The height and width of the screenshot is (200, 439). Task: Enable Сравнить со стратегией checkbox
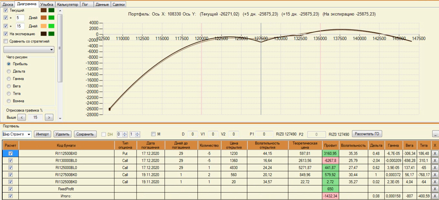[x=5, y=41]
